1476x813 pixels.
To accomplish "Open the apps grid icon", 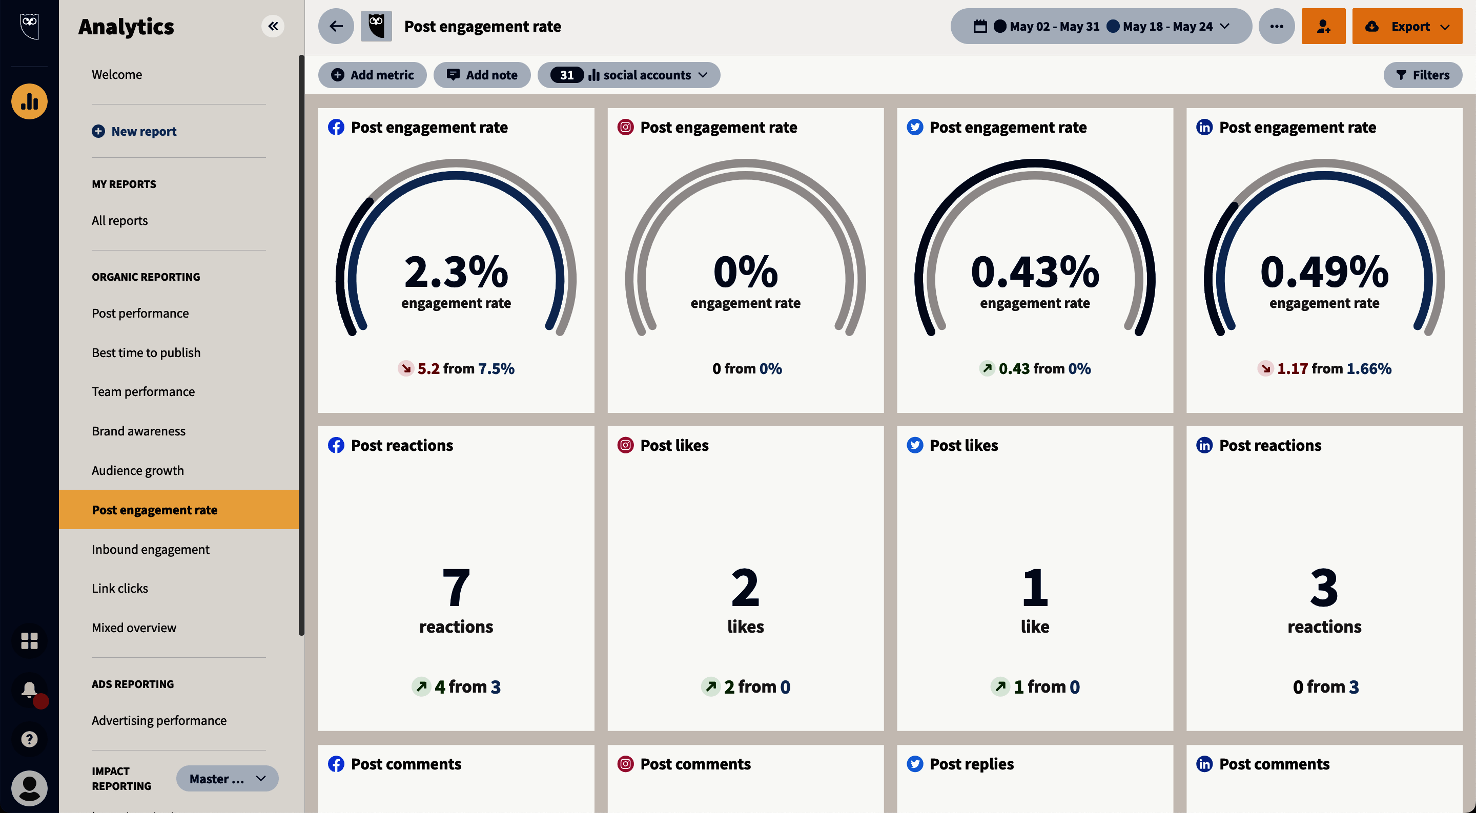I will [29, 640].
